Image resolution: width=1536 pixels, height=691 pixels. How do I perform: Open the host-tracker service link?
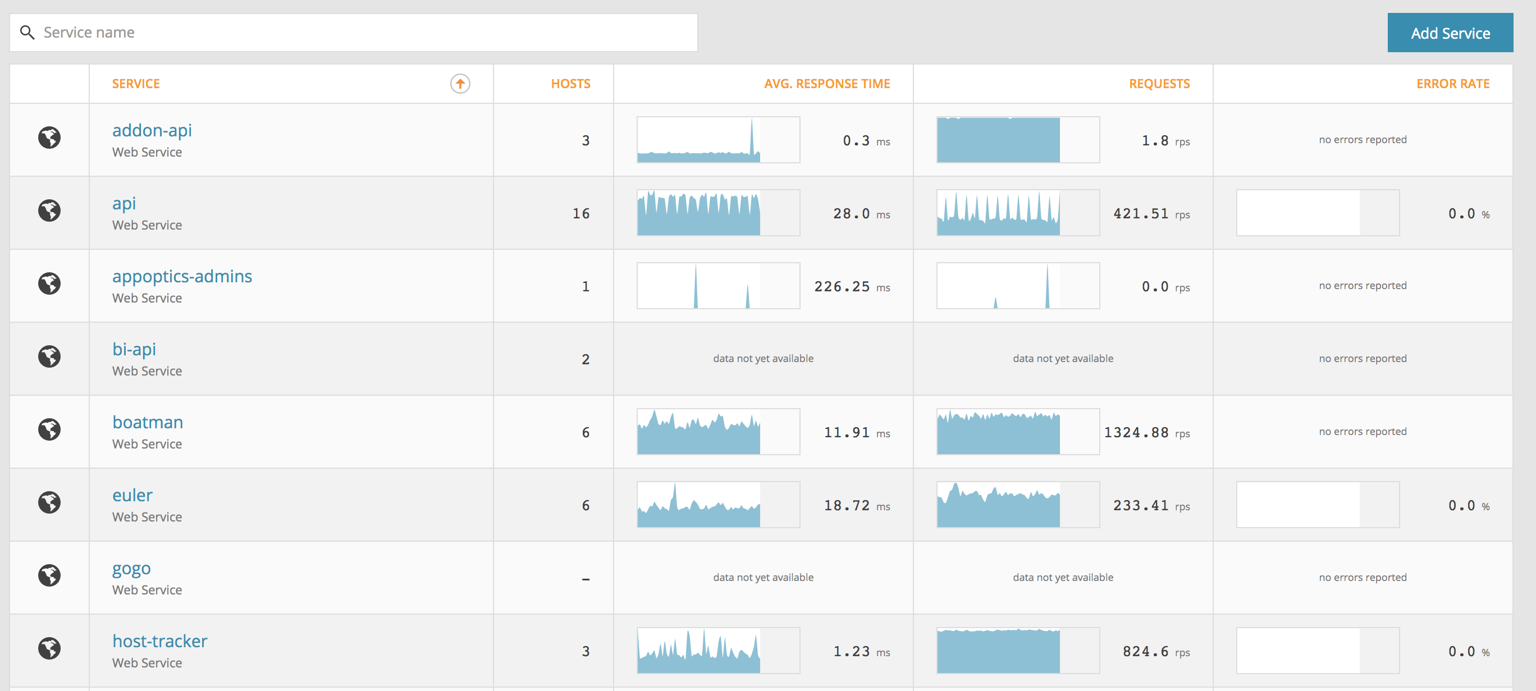click(x=160, y=641)
